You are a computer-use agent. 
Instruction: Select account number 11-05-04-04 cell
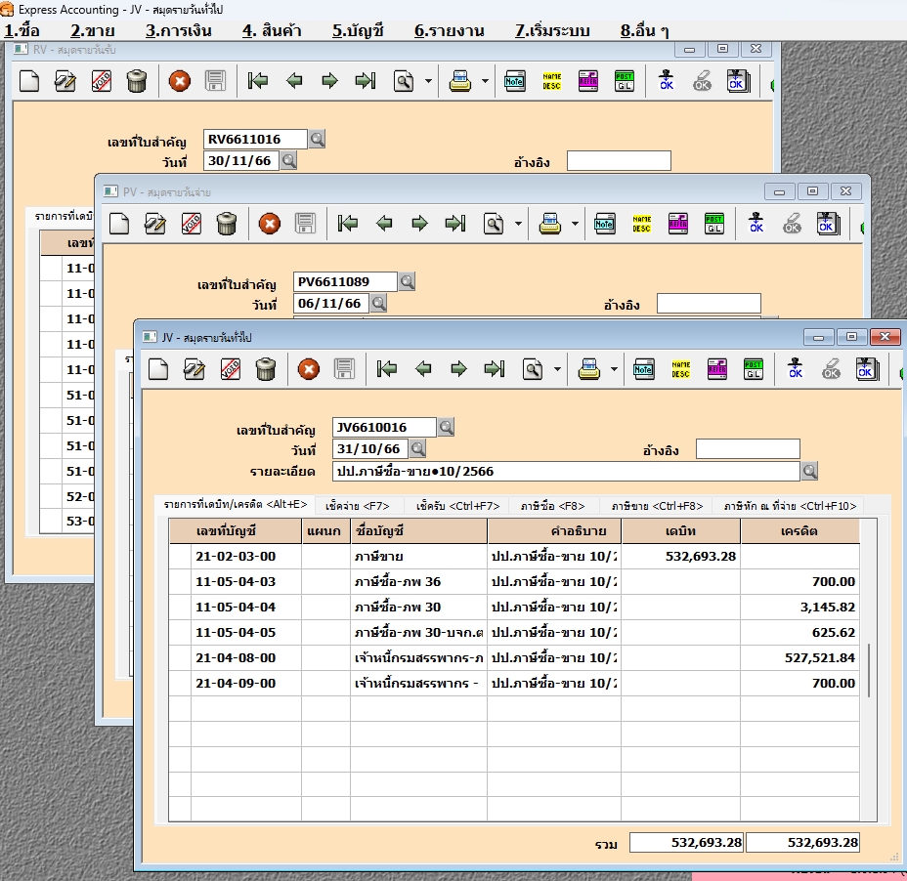pos(246,607)
